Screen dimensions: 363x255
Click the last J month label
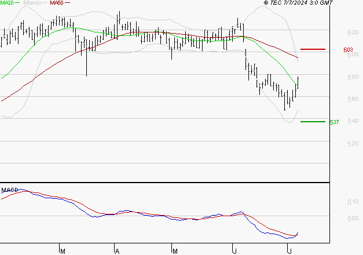(289, 252)
